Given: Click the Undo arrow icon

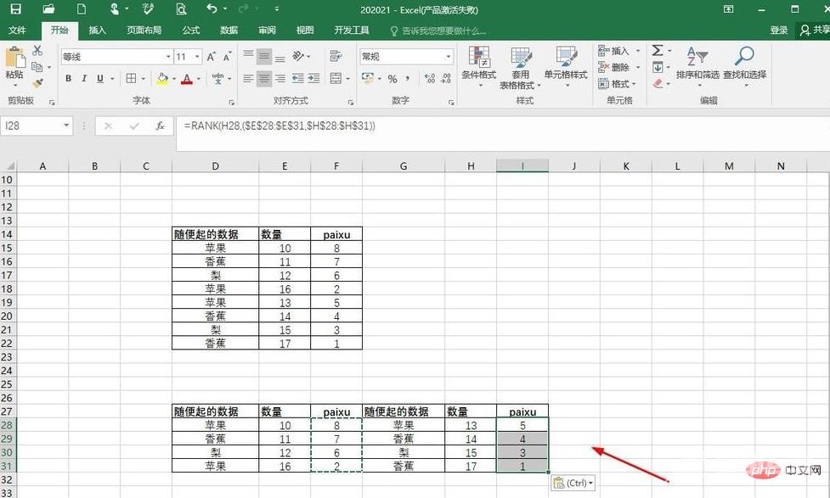Looking at the screenshot, I should [x=212, y=9].
